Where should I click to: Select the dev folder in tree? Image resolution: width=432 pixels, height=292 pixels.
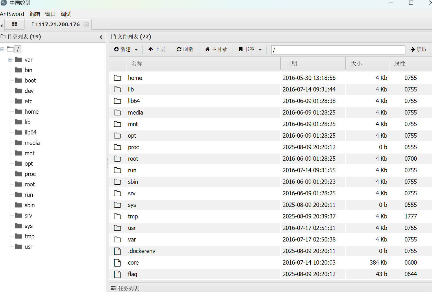[x=29, y=91]
